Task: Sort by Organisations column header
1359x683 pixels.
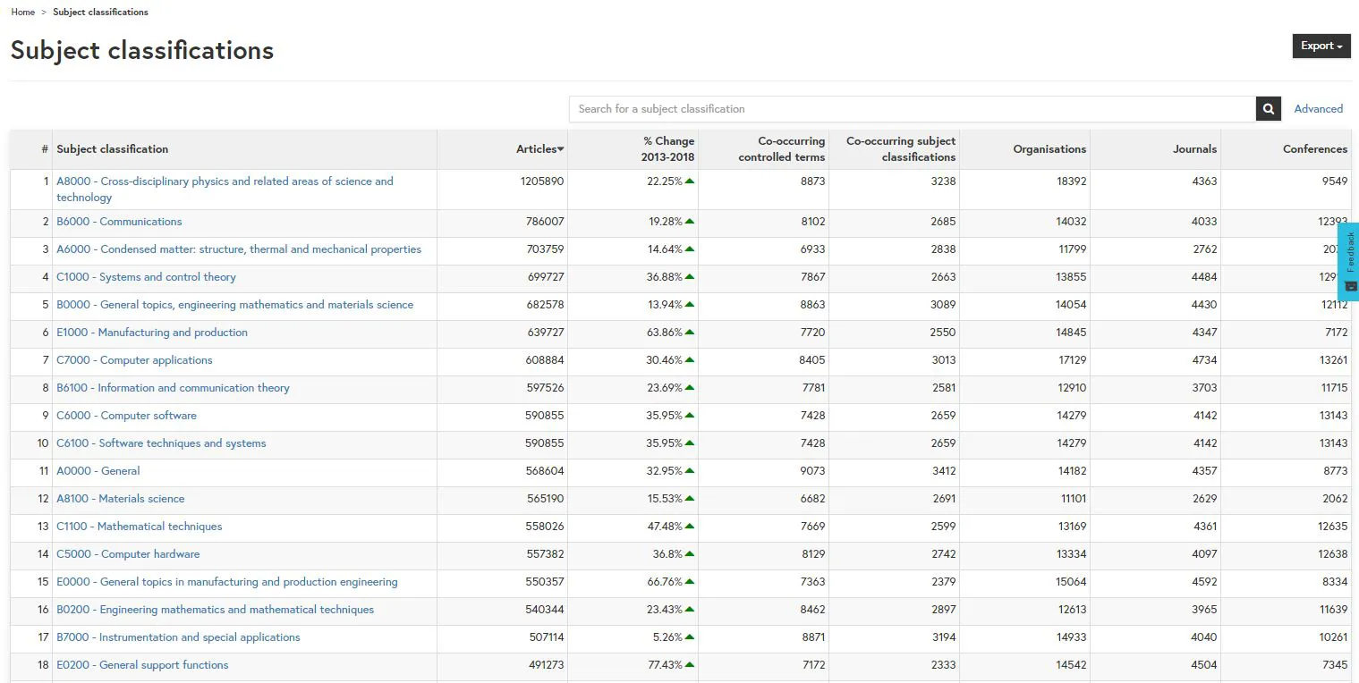Action: coord(1049,149)
